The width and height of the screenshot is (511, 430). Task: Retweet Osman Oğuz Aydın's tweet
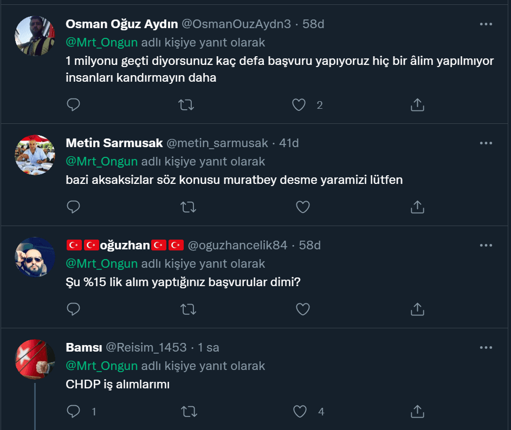point(186,105)
